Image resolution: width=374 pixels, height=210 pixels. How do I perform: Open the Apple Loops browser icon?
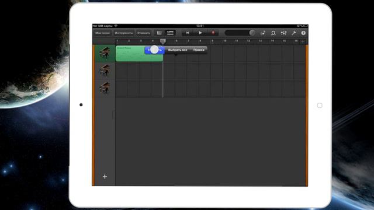tap(273, 33)
